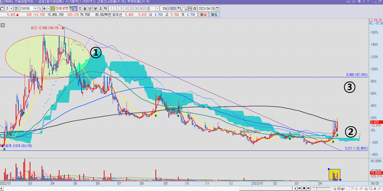The width and height of the screenshot is (383, 191).
Task: Open the custom interval combo box dropdown
Action: pyautogui.click(x=158, y=8)
